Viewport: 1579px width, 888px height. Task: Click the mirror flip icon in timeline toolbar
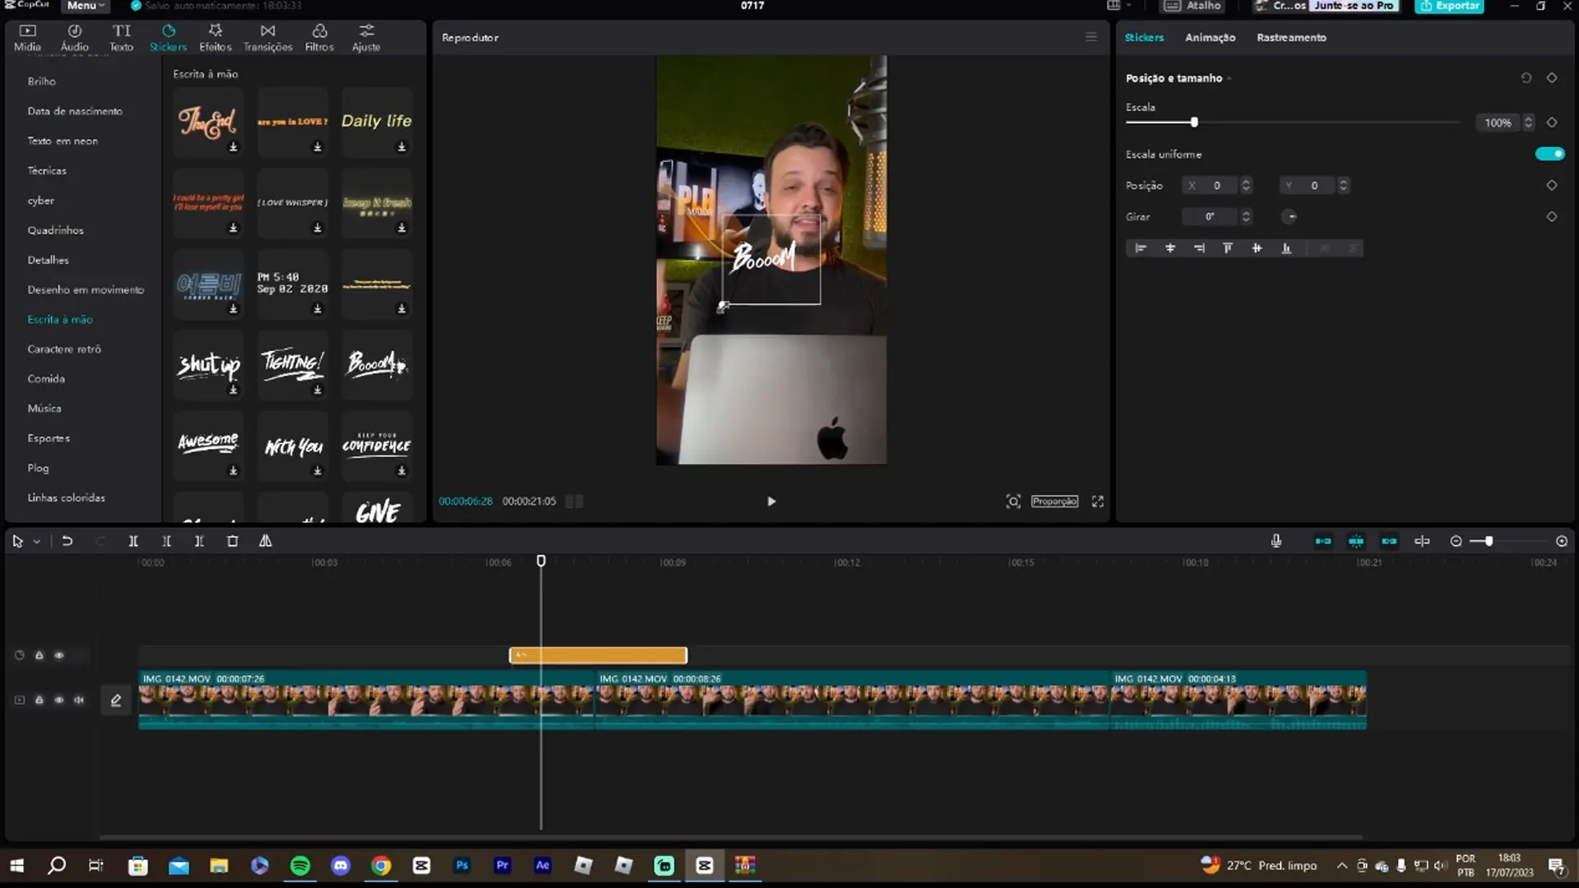click(266, 541)
